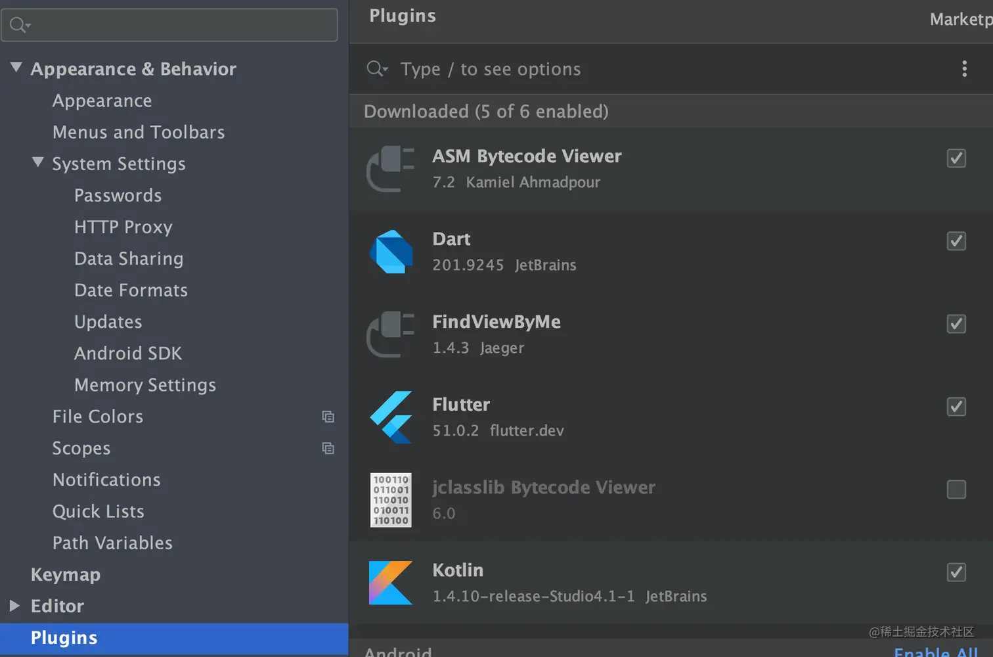Select the Flutter plugin name

tap(461, 405)
